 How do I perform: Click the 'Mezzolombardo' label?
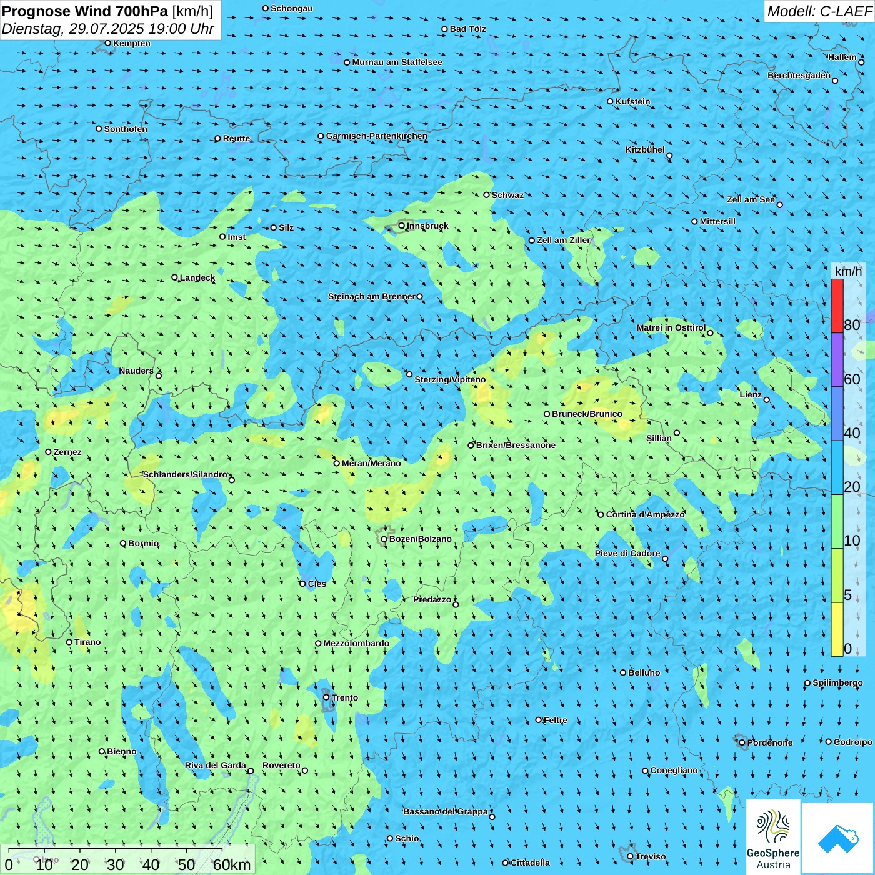356,643
